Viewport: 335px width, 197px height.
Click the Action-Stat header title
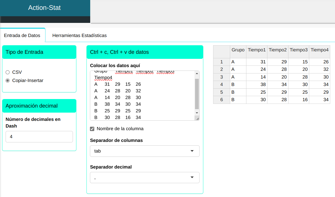[x=44, y=8]
